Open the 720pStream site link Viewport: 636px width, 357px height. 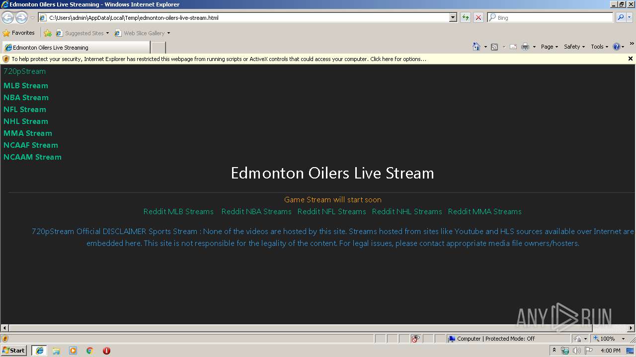click(x=24, y=71)
